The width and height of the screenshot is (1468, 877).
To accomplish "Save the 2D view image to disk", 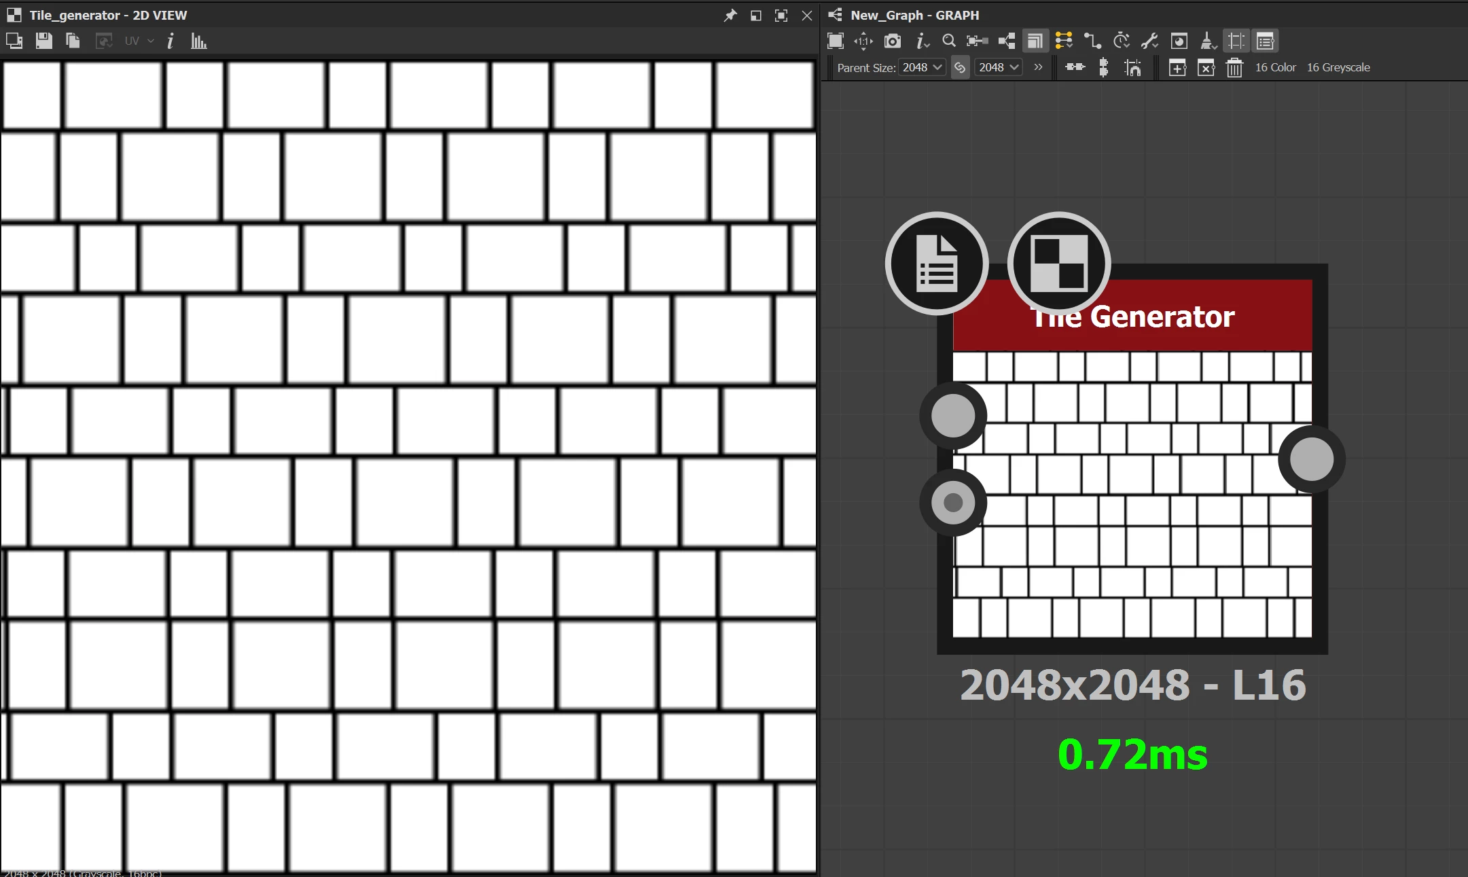I will [44, 41].
